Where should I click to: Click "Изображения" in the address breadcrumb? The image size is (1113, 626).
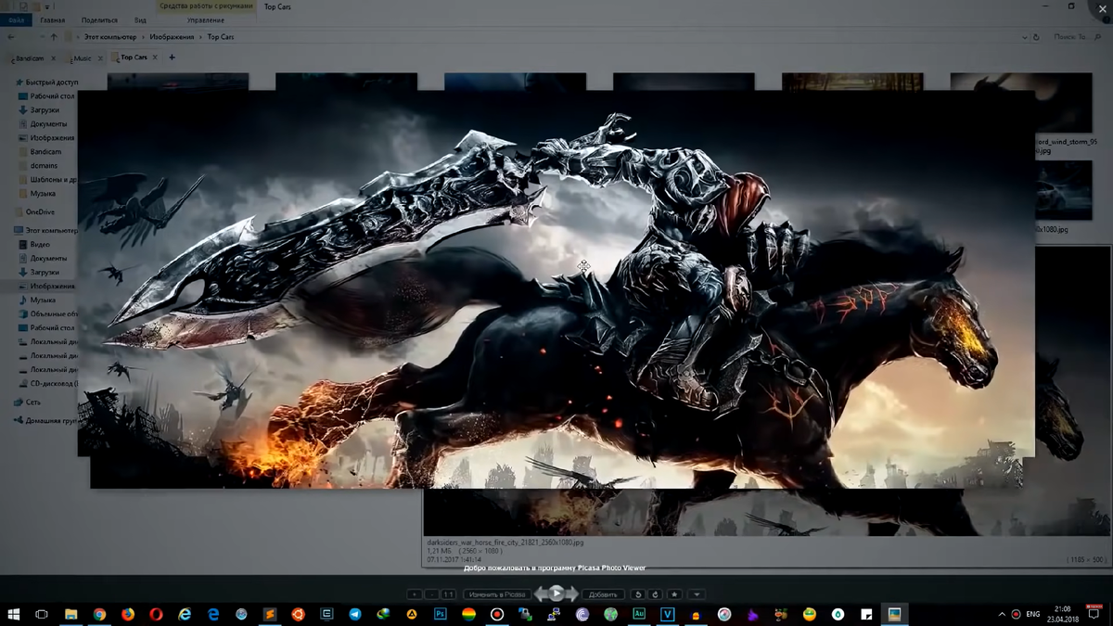173,37
